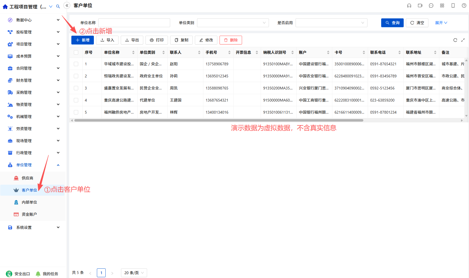Click the 打印 button
The image size is (469, 278).
[157, 40]
